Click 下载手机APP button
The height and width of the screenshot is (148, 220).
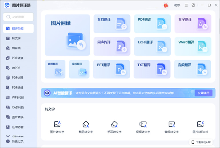pyautogui.click(x=201, y=142)
